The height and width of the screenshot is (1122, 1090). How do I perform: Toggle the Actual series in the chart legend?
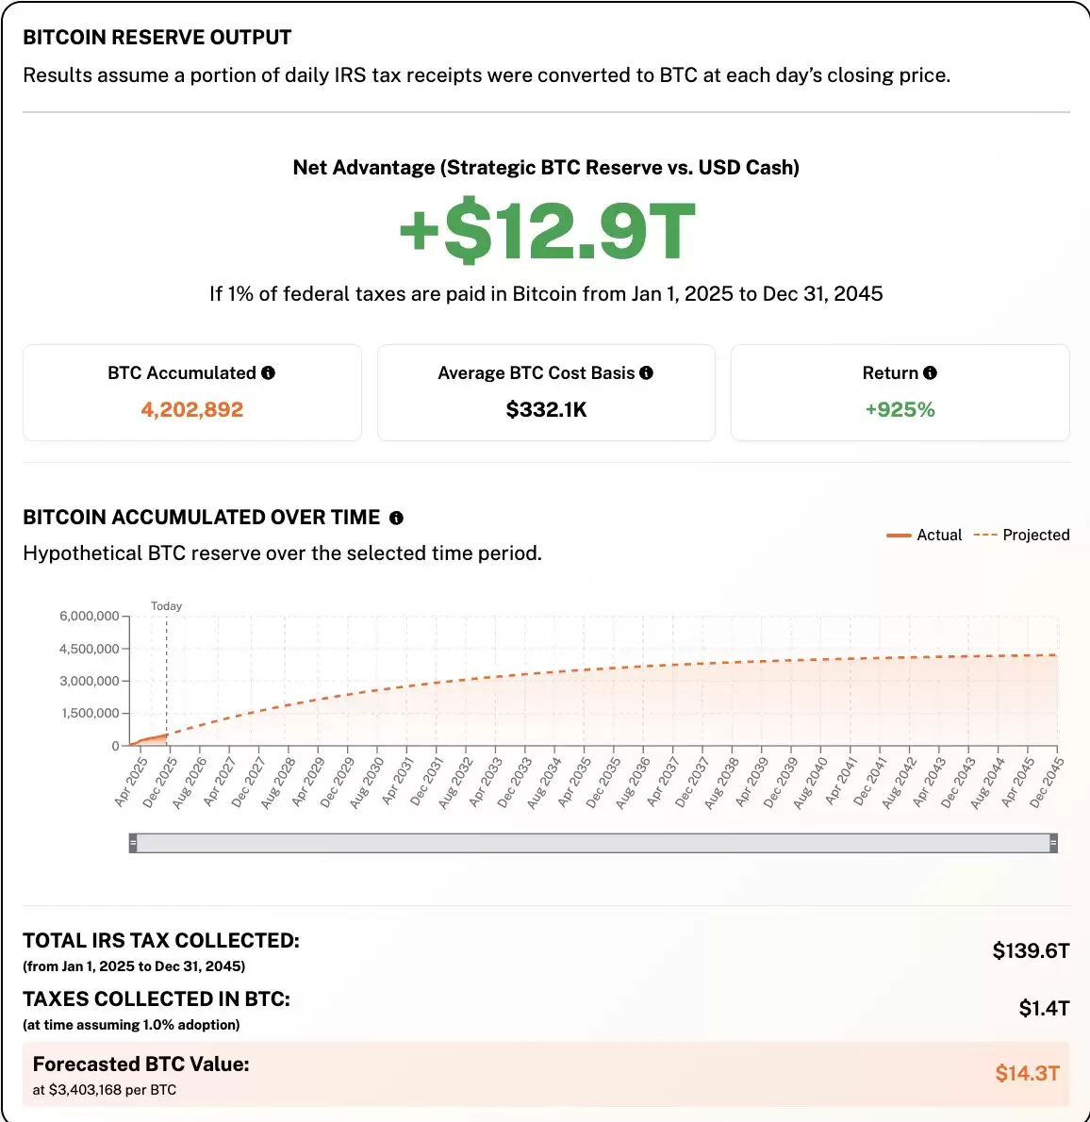(925, 535)
